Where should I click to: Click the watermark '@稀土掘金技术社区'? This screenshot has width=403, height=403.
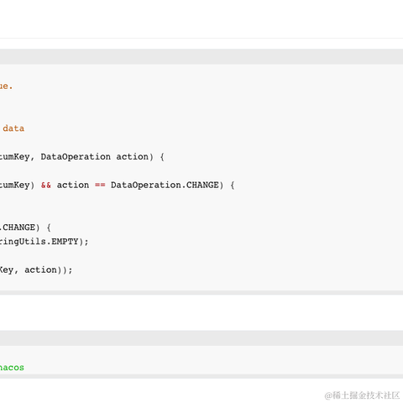click(362, 395)
